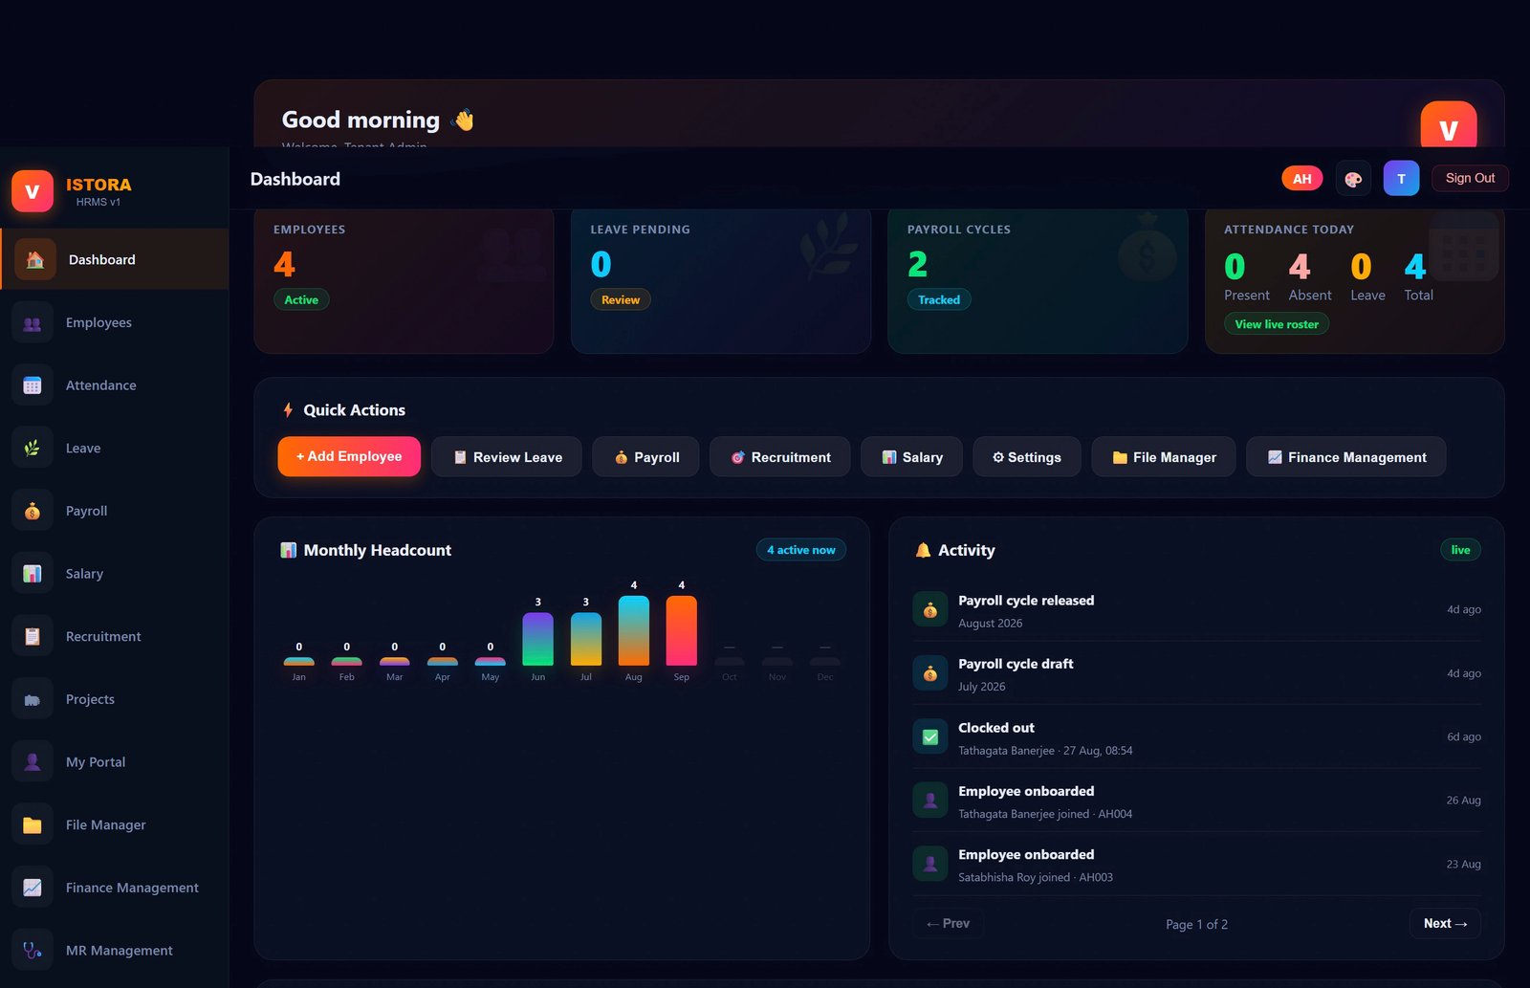Open the T user avatar
The image size is (1530, 988).
(1401, 179)
